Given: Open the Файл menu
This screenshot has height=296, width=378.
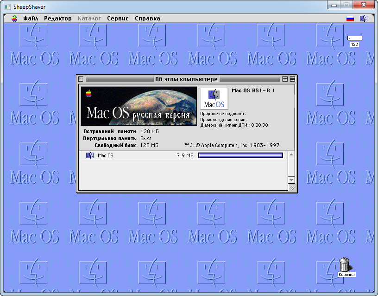Looking at the screenshot, I should pos(31,19).
